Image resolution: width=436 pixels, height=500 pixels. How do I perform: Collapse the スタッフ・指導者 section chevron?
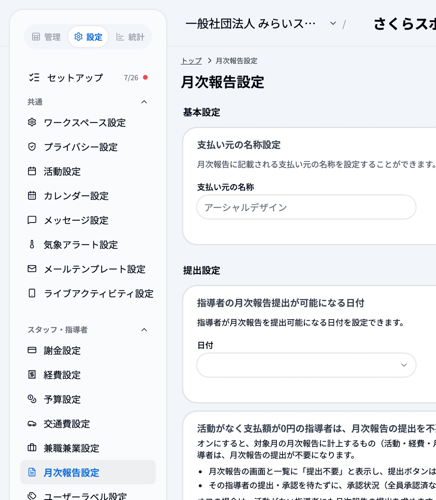(144, 330)
